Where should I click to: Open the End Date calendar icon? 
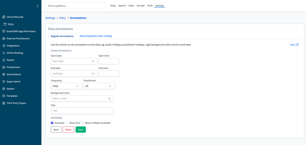click(93, 73)
